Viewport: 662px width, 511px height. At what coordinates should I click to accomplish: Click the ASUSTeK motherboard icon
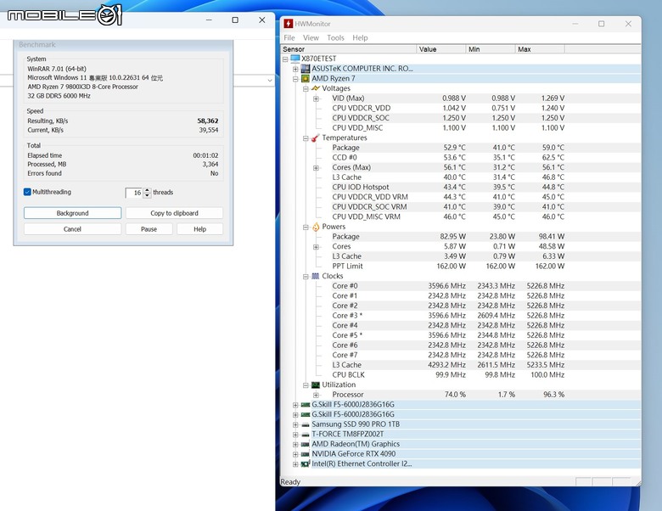coord(306,69)
